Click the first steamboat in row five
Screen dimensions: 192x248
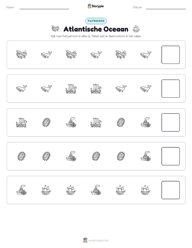tap(22, 190)
